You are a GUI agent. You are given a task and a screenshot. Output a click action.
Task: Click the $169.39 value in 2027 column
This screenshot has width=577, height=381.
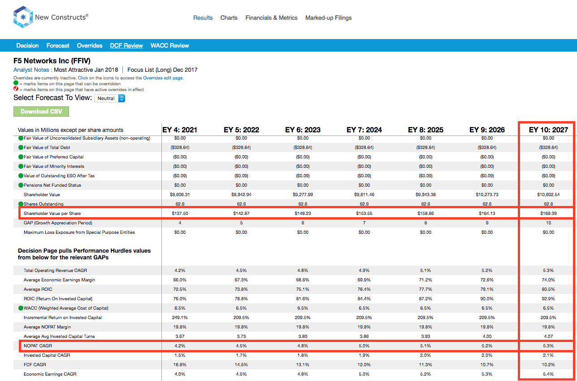[x=548, y=213]
